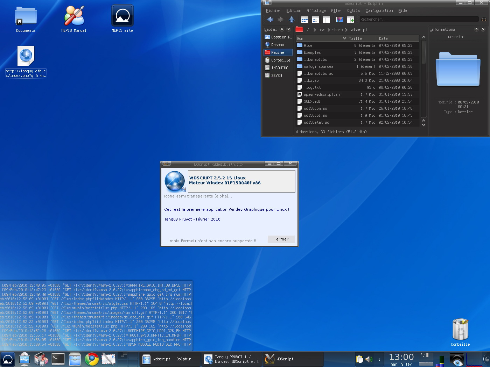Sort files by the Nom column header
Viewport: 490px width, 367px height.
(x=322, y=38)
